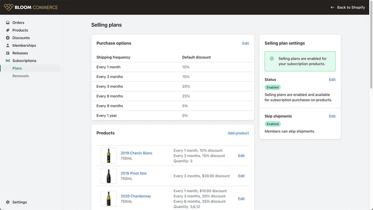Click the 'Purchase options' heading
The height and width of the screenshot is (210, 373).
(x=114, y=43)
